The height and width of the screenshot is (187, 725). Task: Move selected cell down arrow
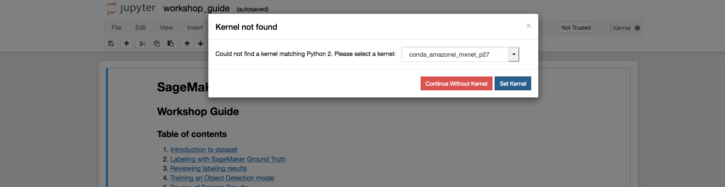point(201,44)
